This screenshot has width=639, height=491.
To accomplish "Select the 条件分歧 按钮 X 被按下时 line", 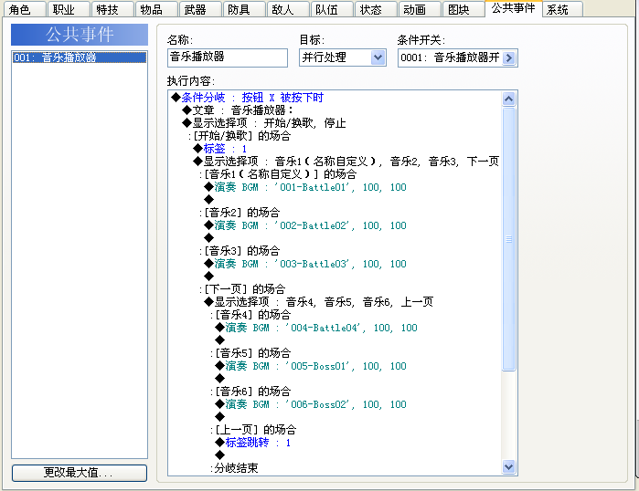I will [x=248, y=98].
